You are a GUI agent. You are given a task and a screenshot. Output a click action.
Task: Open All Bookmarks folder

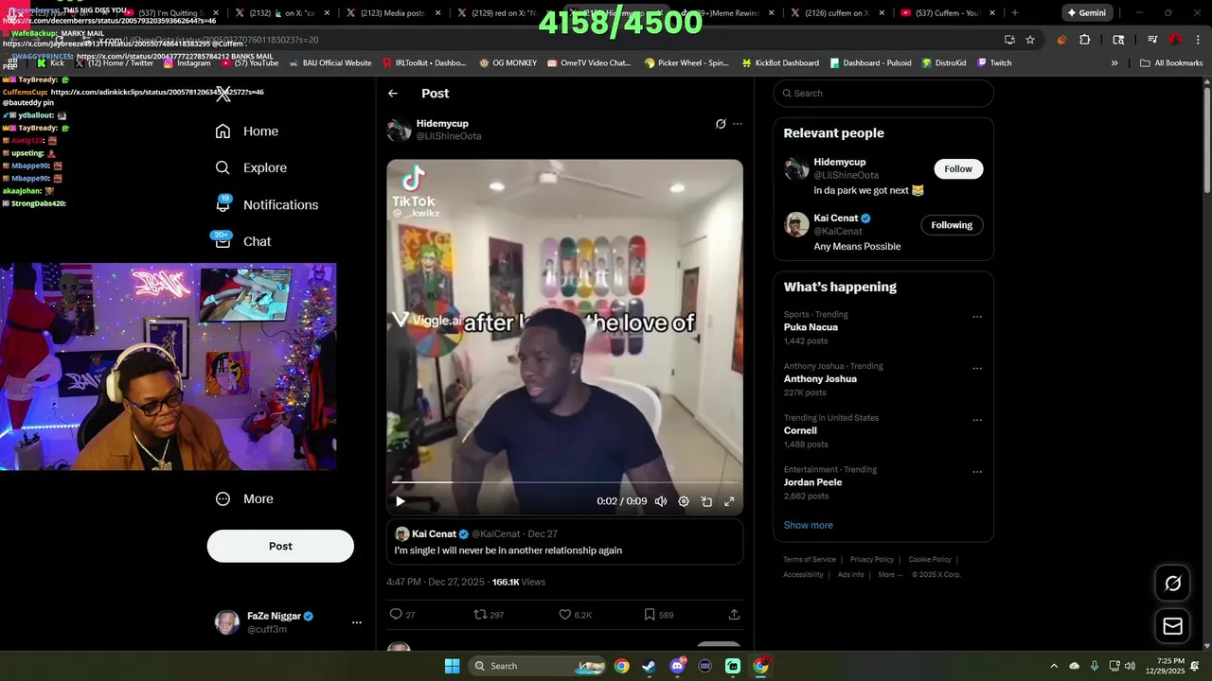1170,63
